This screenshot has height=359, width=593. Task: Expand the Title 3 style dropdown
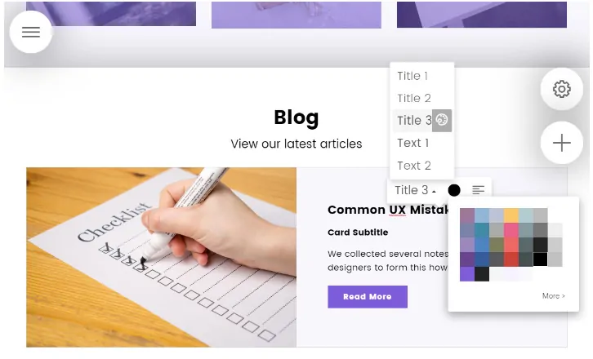415,190
